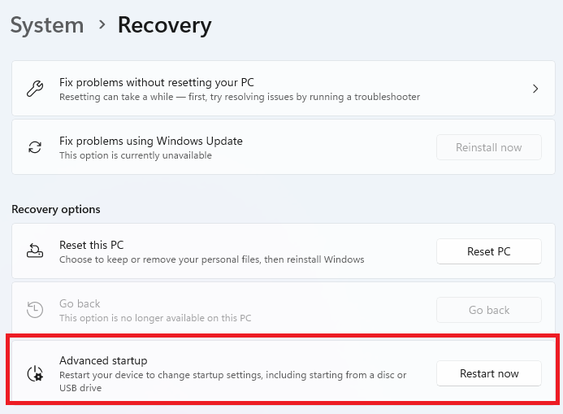Click the troubleshooter description text
Screen dimensions: 563x414
pos(240,97)
